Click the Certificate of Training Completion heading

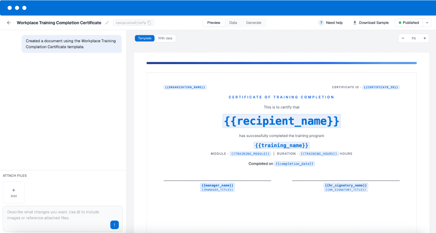pos(282,97)
